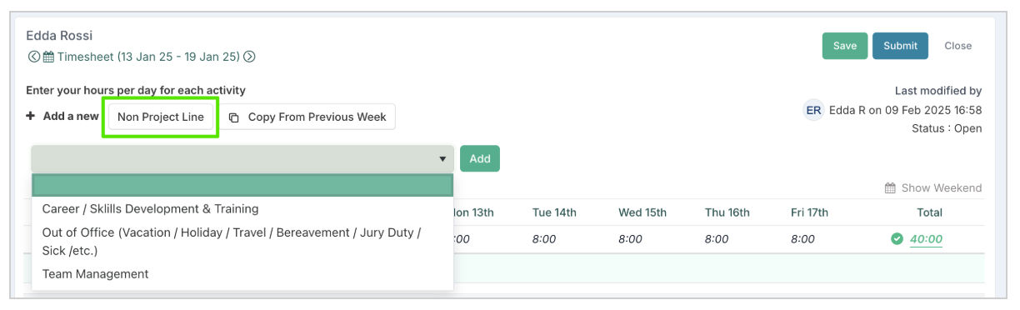Toggle Show Weekend option
The image size is (1020, 310).
932,188
